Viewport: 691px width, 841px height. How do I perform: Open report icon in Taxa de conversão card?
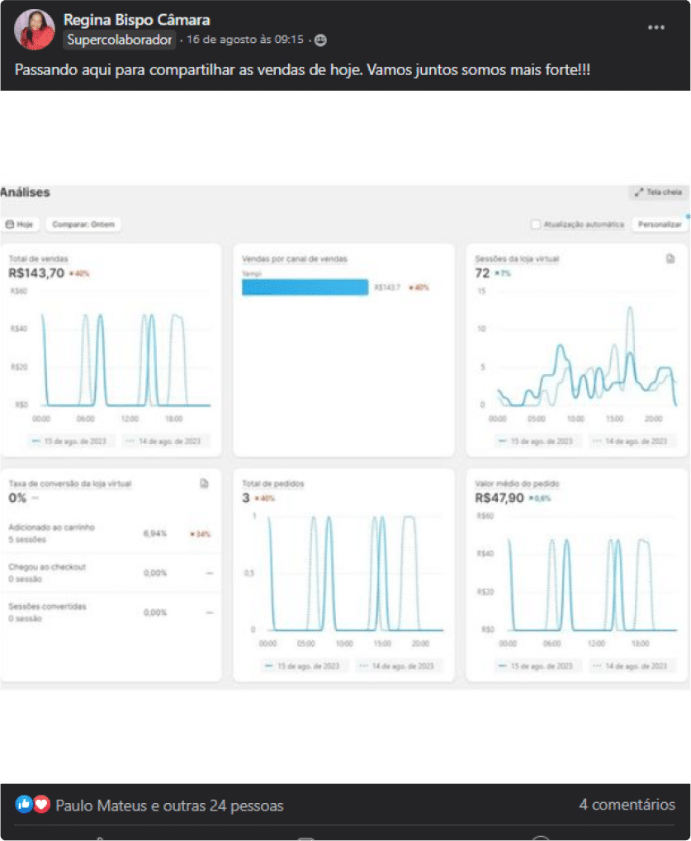[x=204, y=484]
